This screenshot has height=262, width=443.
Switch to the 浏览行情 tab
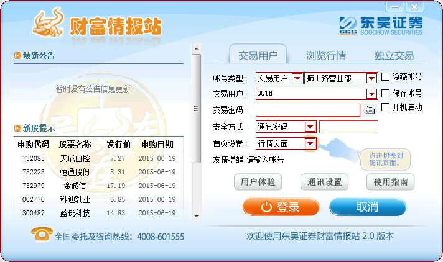pyautogui.click(x=326, y=55)
